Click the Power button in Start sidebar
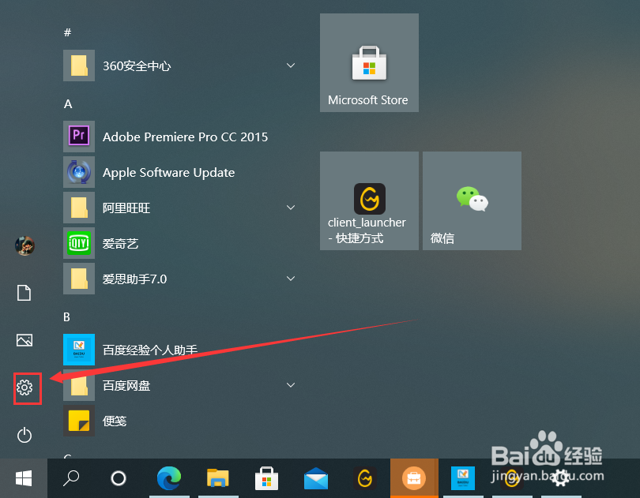Image resolution: width=640 pixels, height=498 pixels. (x=24, y=435)
